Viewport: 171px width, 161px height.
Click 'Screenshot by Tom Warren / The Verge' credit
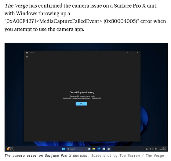[128, 156]
